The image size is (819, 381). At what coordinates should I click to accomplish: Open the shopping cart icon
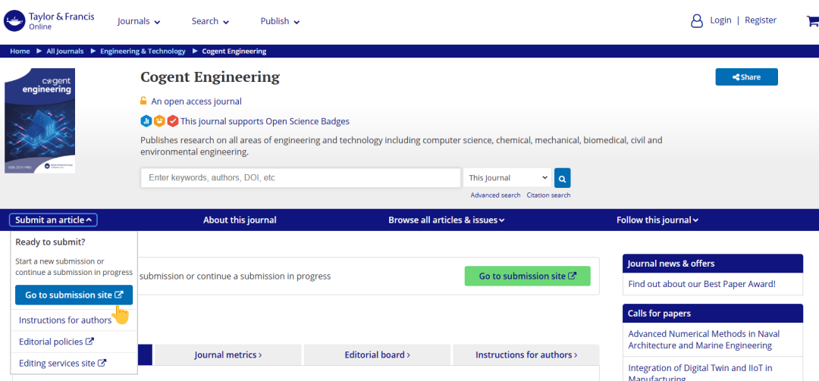pyautogui.click(x=813, y=21)
